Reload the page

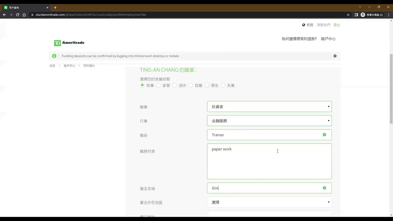pyautogui.click(x=18, y=15)
